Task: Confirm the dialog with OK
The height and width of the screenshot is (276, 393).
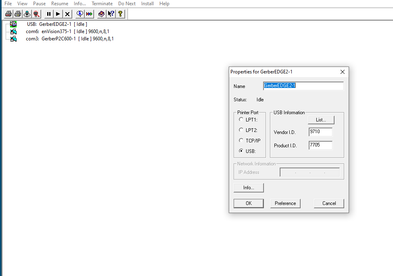Action: [x=249, y=203]
